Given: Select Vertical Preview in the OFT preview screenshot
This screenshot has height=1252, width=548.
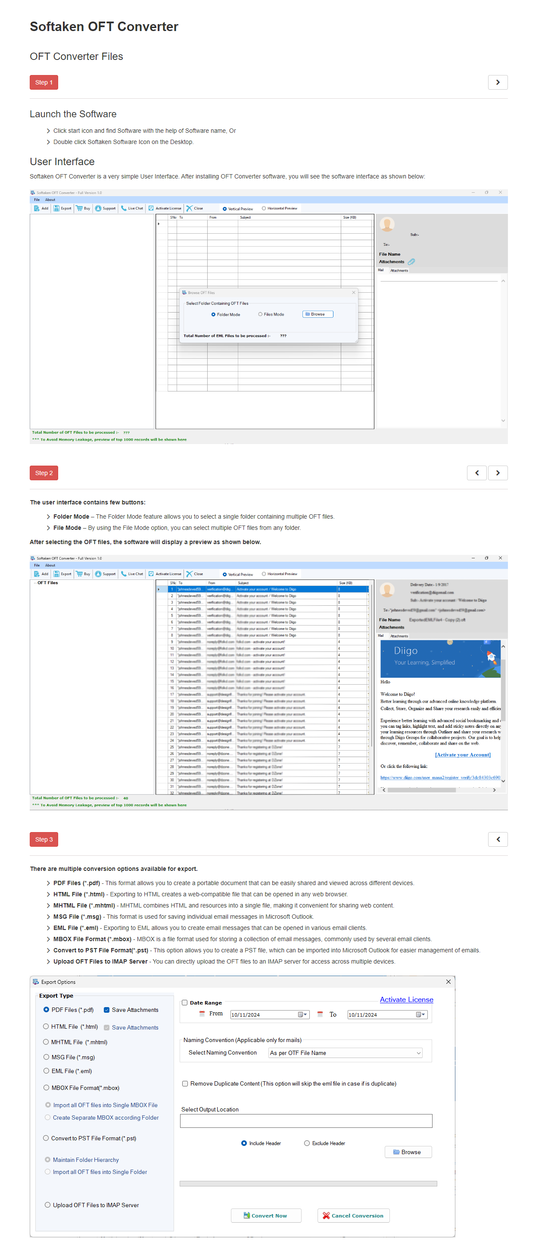Looking at the screenshot, I should point(224,574).
